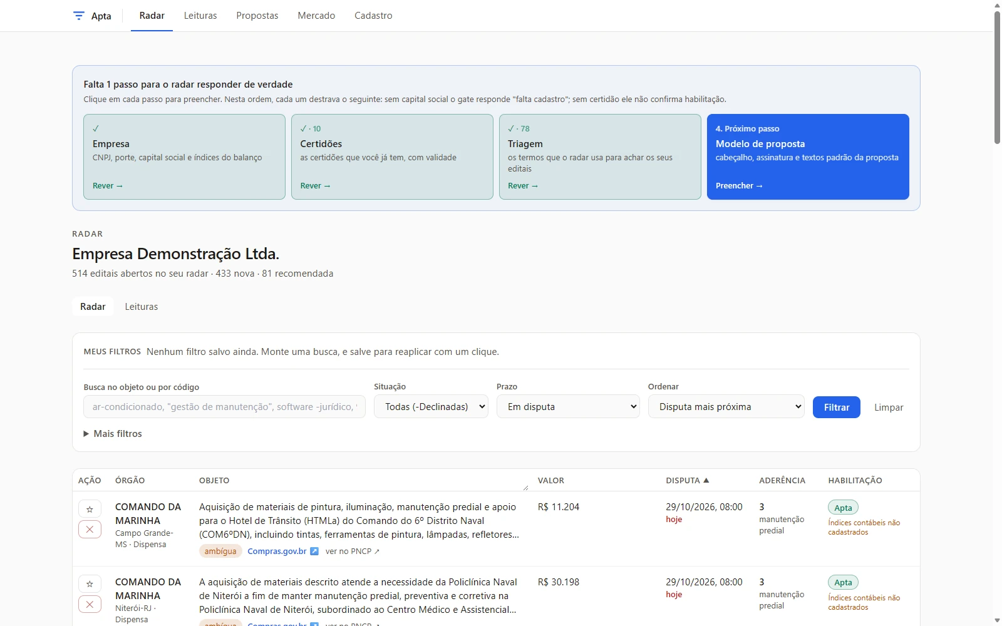Click 'Preencher →' on Modelo de proposta card

(739, 186)
